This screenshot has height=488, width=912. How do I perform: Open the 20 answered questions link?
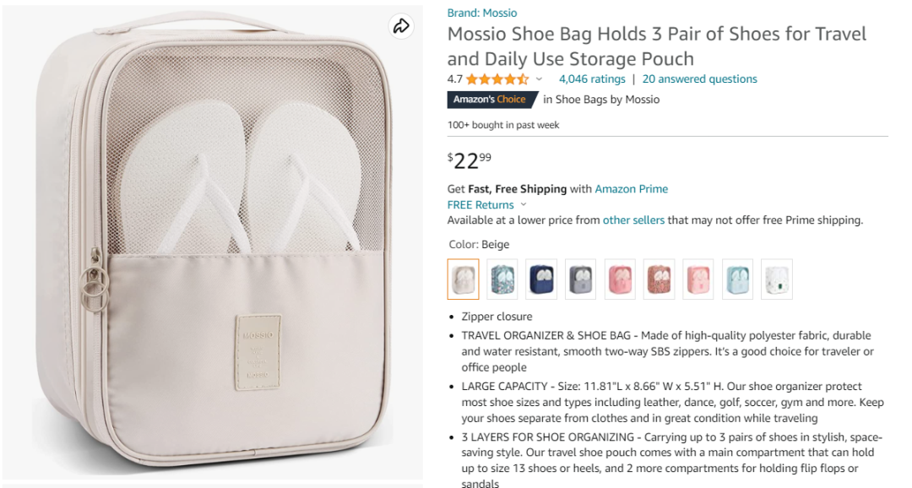tap(699, 79)
